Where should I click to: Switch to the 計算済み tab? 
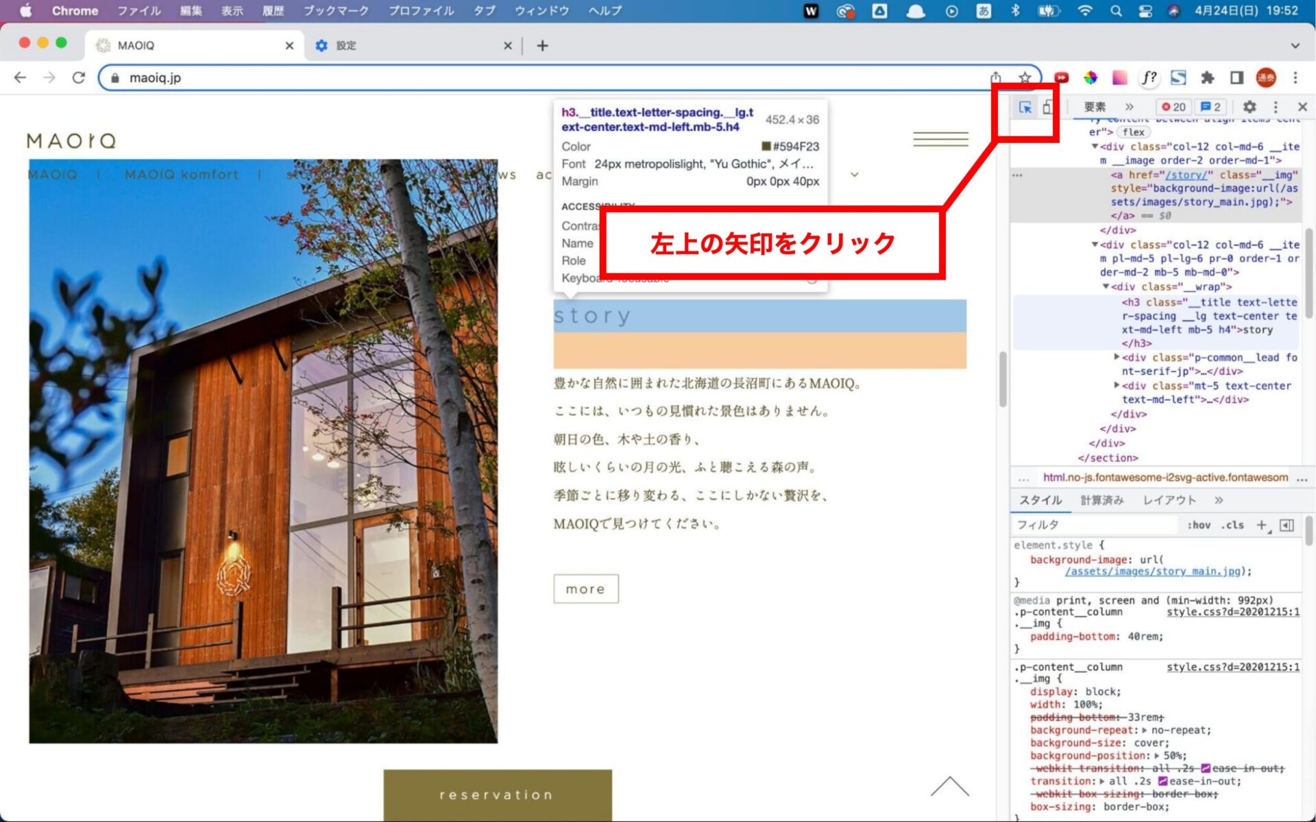coord(1102,500)
